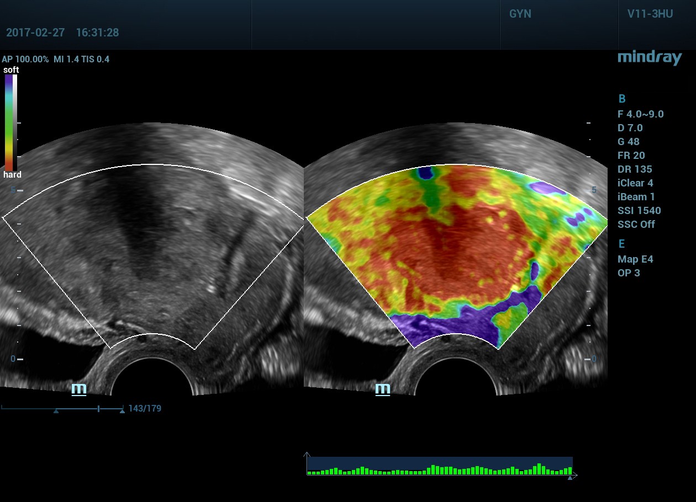Click the OP 3 opacity parameter

pos(629,273)
